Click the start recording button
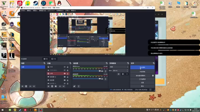The height and width of the screenshot is (112, 200). [142, 72]
